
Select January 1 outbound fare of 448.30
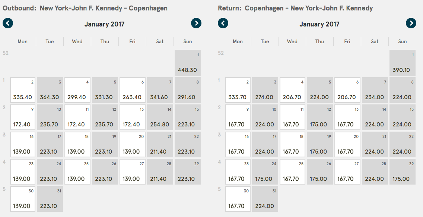pos(188,62)
